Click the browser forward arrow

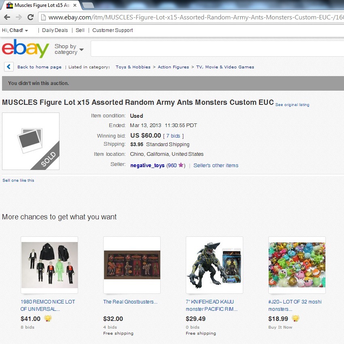point(19,17)
